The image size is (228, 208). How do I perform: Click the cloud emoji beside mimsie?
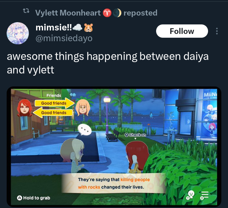coord(77,28)
